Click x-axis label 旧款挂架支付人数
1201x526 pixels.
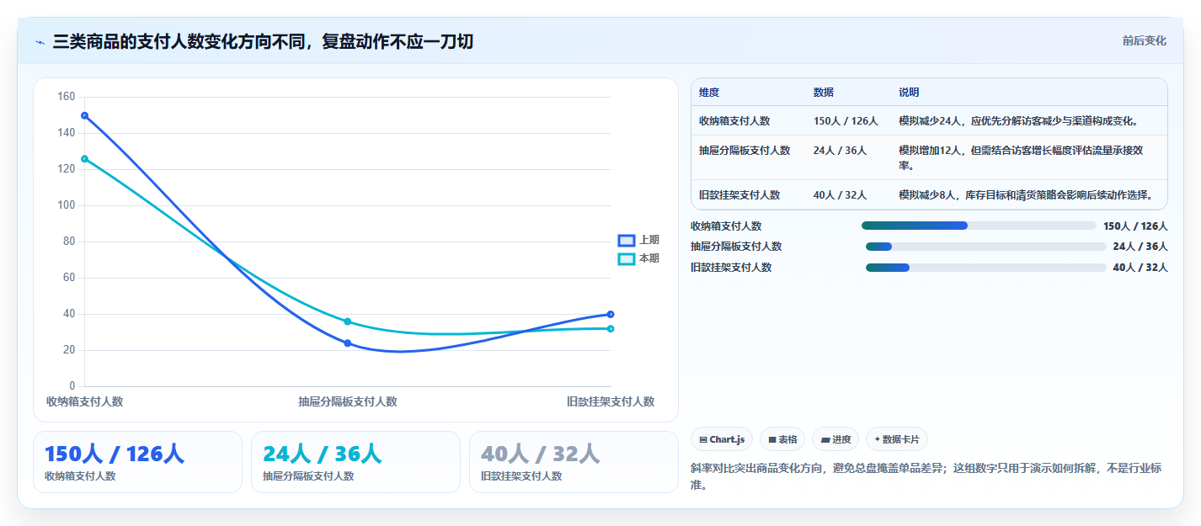611,402
